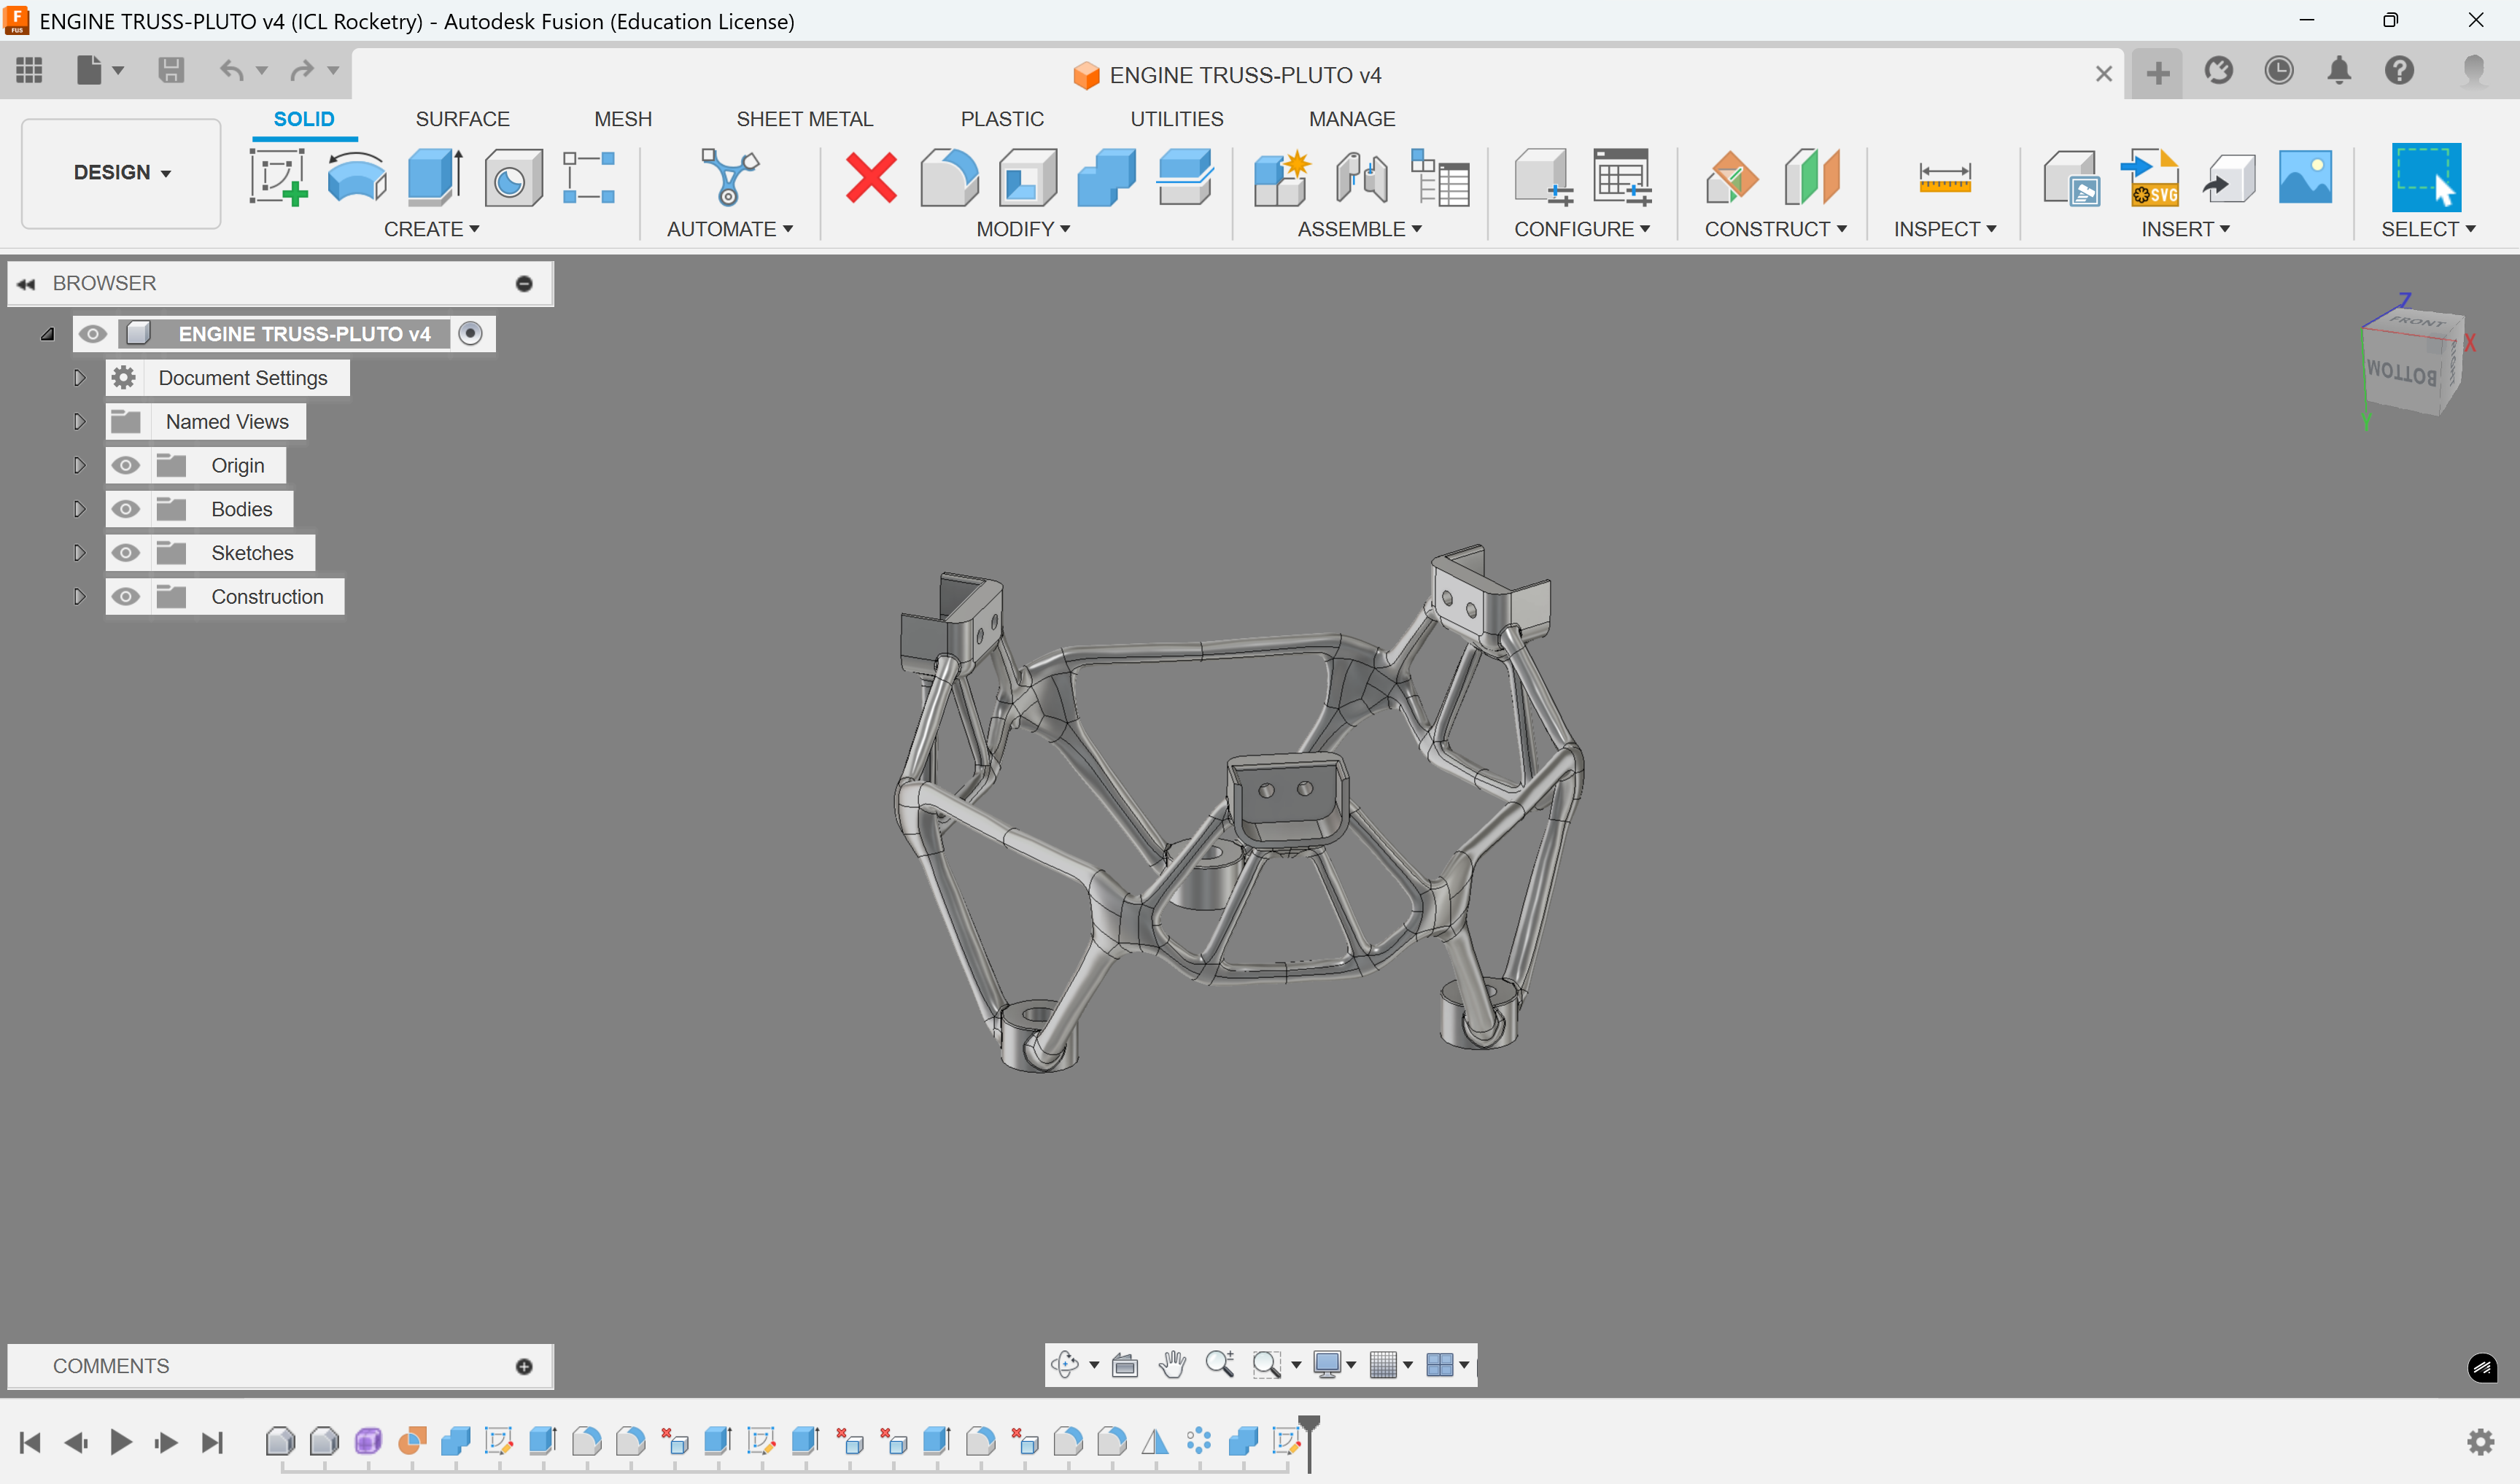
Task: Expand the Document Settings node
Action: click(x=79, y=378)
